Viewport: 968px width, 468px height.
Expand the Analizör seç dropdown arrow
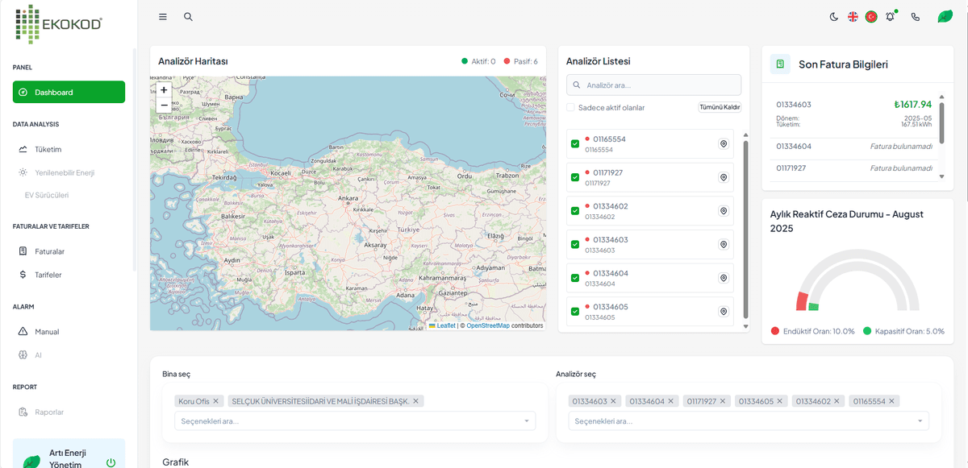coord(920,420)
